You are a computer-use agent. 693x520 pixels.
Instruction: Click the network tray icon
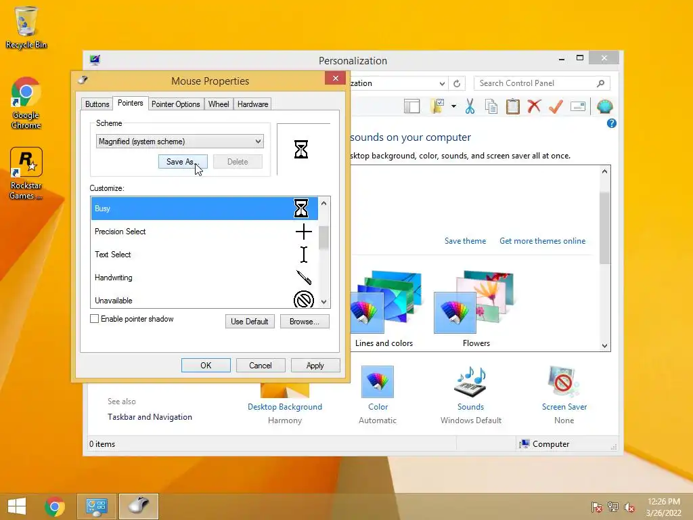pyautogui.click(x=613, y=507)
